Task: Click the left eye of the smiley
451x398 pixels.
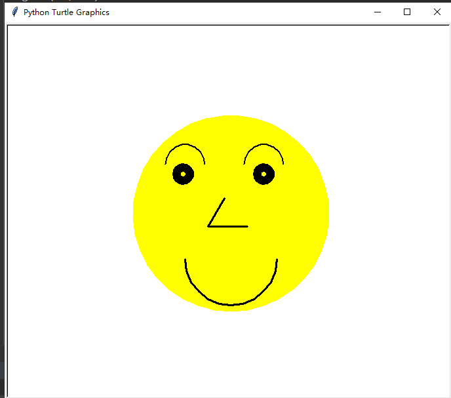Action: 184,174
